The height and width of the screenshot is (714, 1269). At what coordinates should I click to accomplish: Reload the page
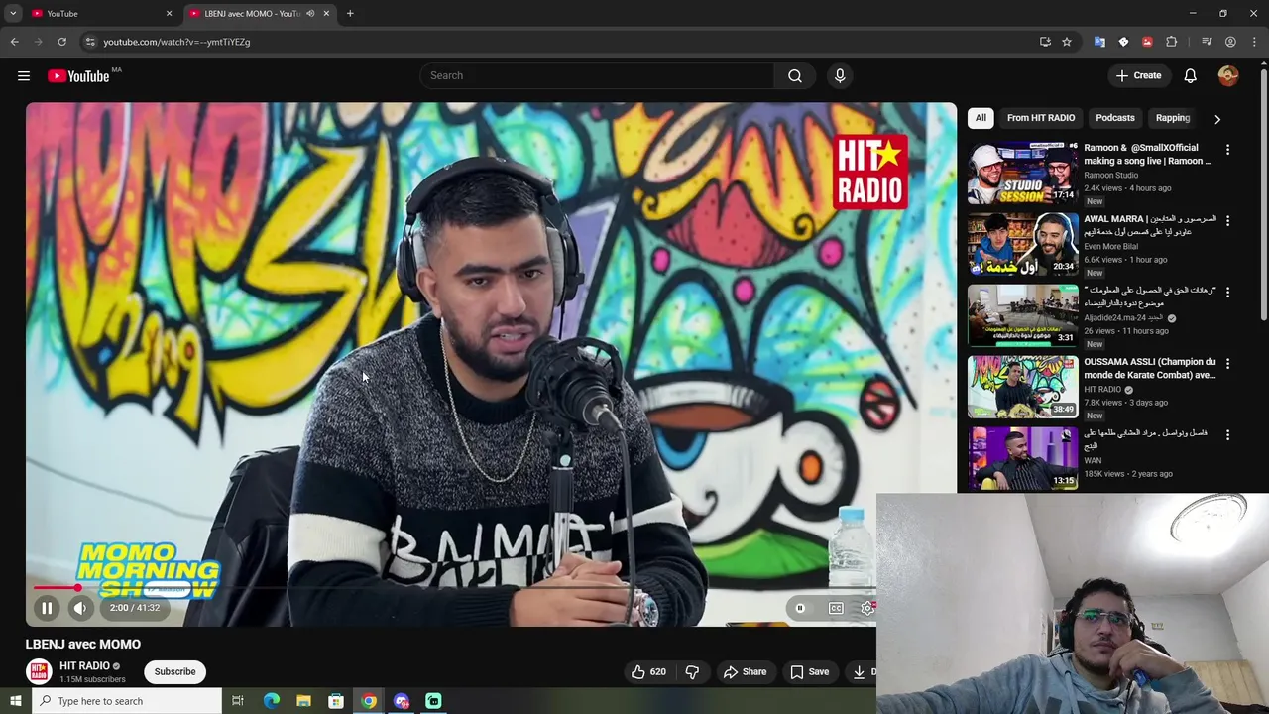61,42
